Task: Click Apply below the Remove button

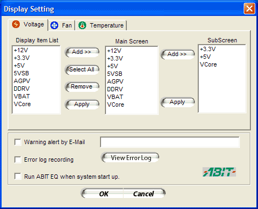Action: point(82,105)
